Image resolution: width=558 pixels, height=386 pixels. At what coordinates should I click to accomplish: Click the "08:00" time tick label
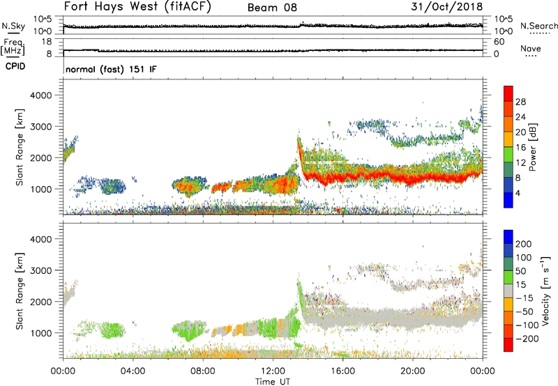click(x=203, y=371)
